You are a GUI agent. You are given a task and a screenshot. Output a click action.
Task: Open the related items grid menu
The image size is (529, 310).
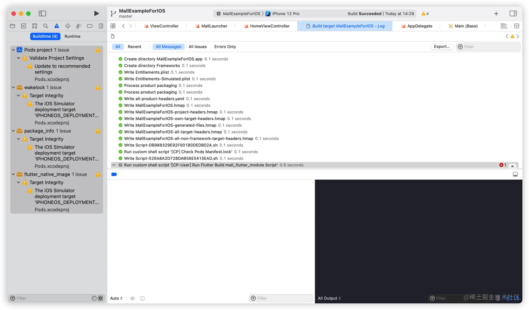113,26
